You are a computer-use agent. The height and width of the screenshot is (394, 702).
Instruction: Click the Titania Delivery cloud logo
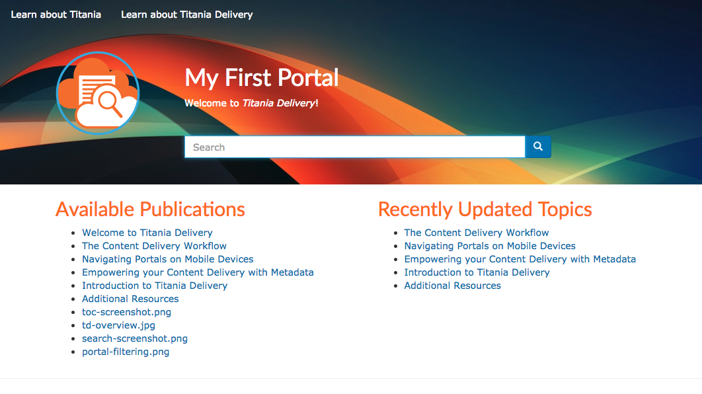(x=98, y=93)
